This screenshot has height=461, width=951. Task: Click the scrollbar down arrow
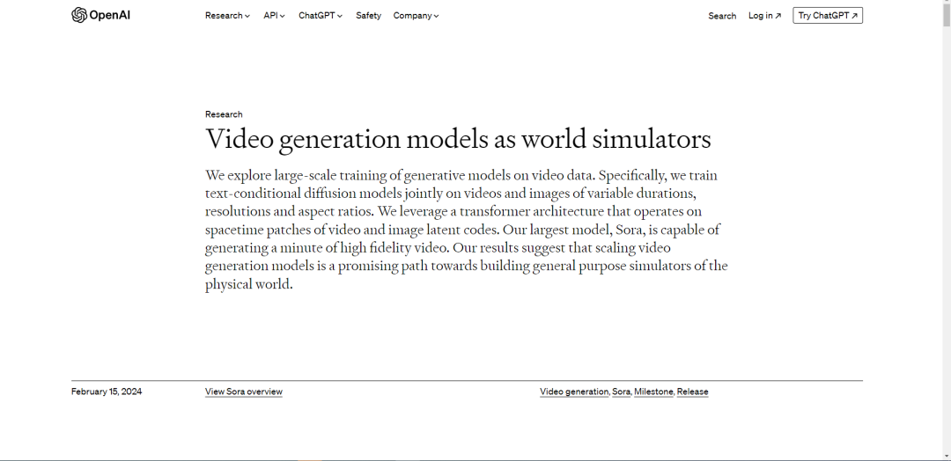point(946,456)
